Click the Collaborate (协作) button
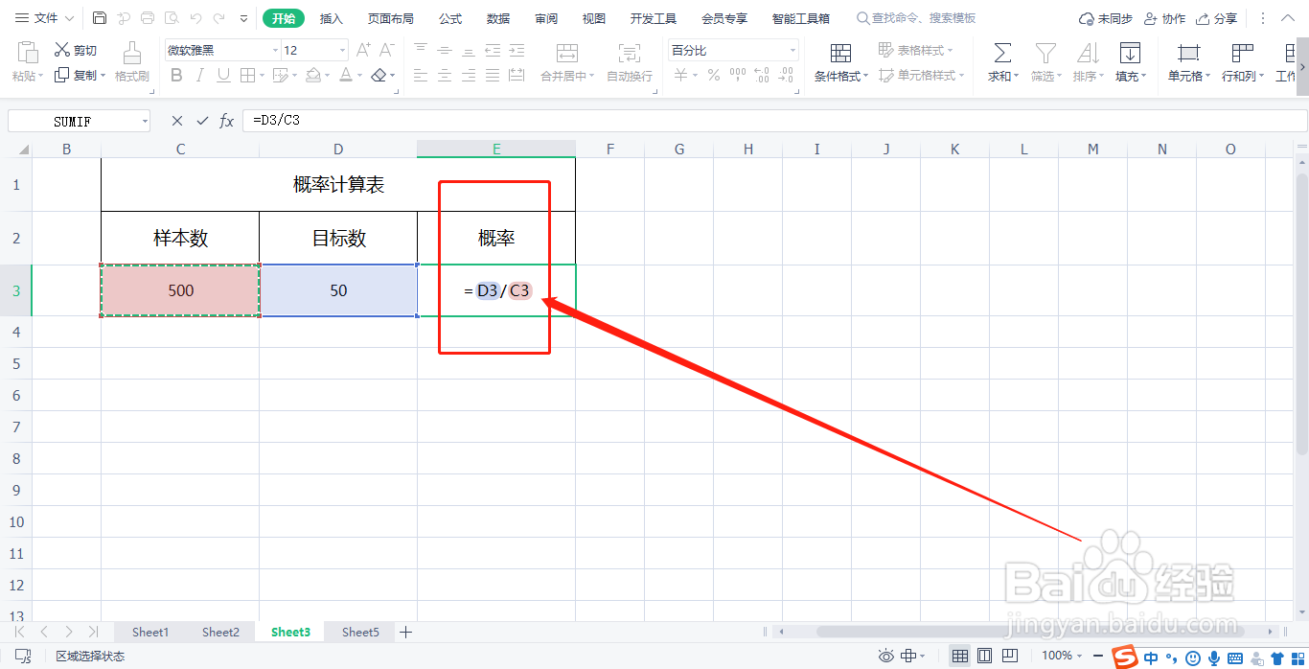 1163,18
